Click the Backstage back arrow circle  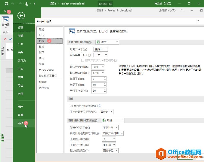[21, 16]
